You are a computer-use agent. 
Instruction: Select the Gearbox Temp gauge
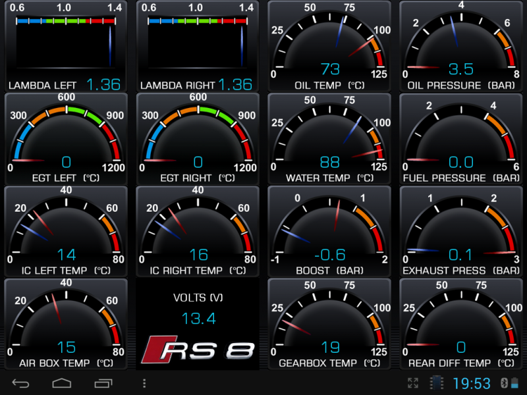click(329, 324)
